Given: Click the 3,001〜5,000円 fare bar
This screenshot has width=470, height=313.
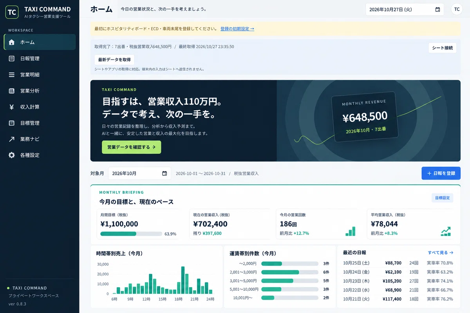Looking at the screenshot, I should tap(289, 281).
